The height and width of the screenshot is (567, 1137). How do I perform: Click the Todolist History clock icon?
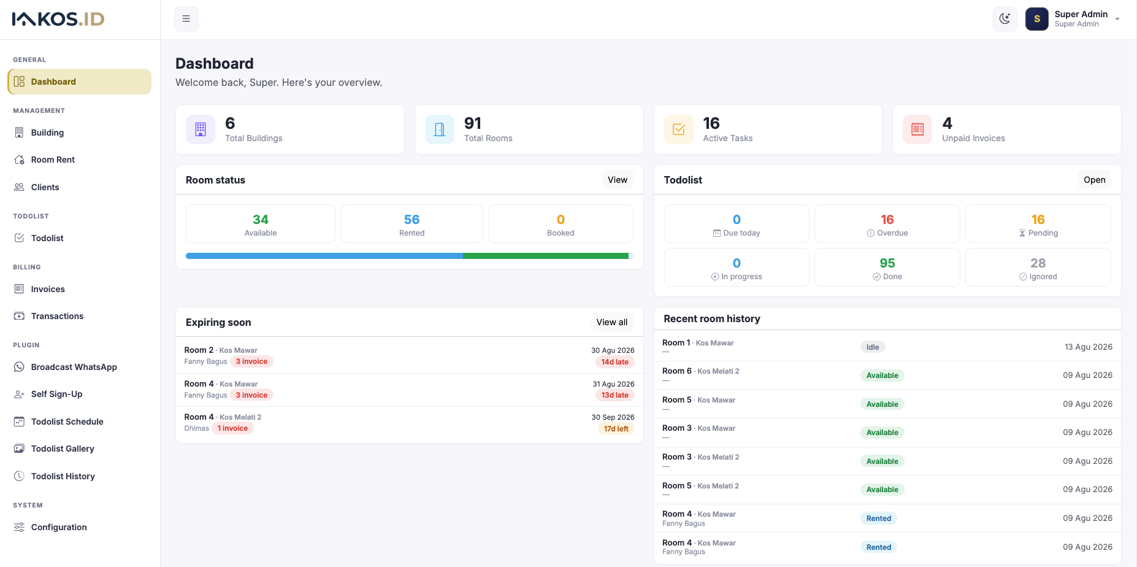point(19,476)
